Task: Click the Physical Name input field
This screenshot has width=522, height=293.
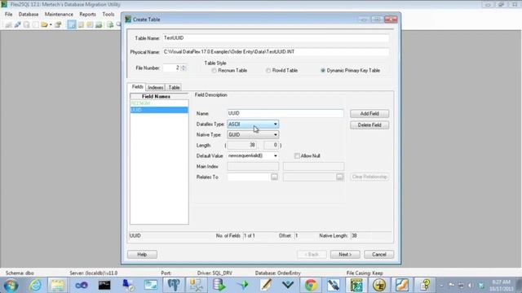Action: pyautogui.click(x=276, y=52)
